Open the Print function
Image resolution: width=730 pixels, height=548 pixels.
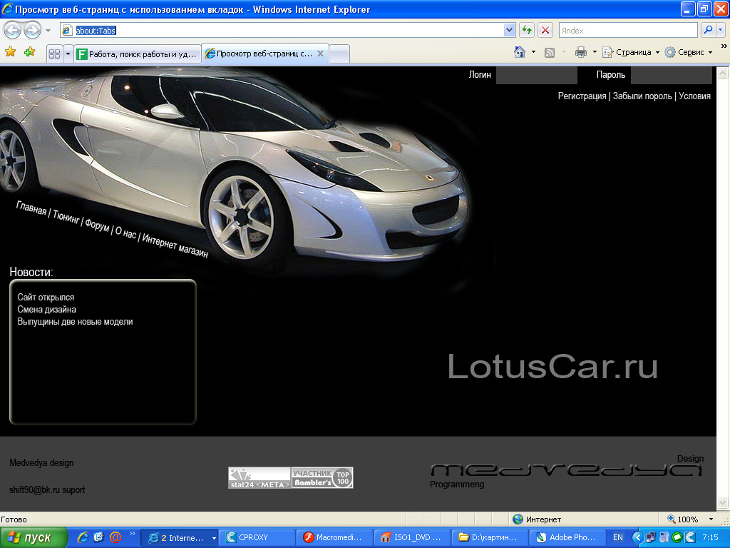582,51
